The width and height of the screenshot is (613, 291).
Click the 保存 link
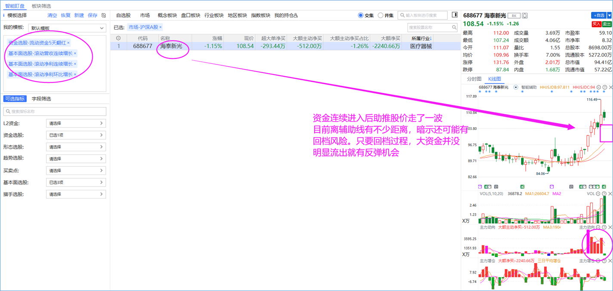coord(92,15)
